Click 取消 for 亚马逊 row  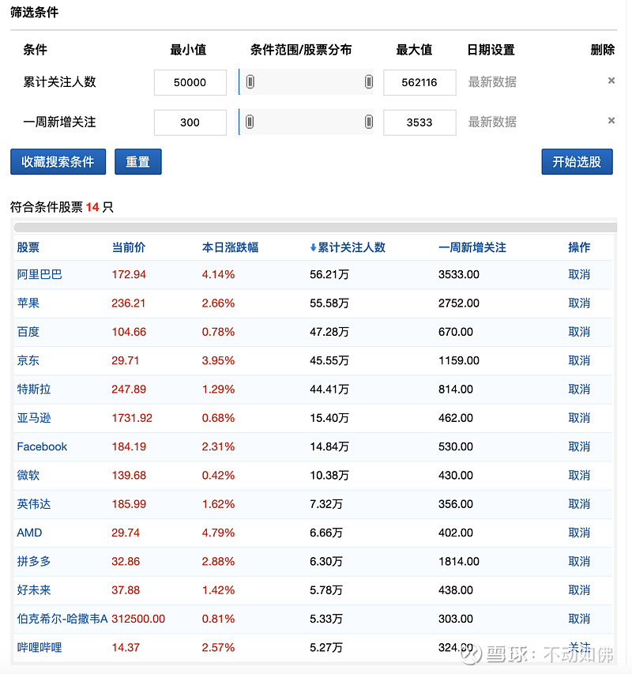[579, 418]
